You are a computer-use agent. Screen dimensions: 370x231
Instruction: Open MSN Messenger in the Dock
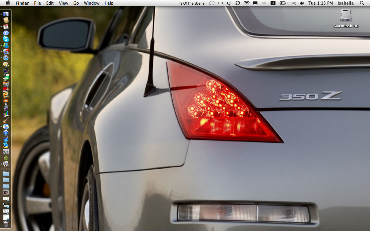6,45
